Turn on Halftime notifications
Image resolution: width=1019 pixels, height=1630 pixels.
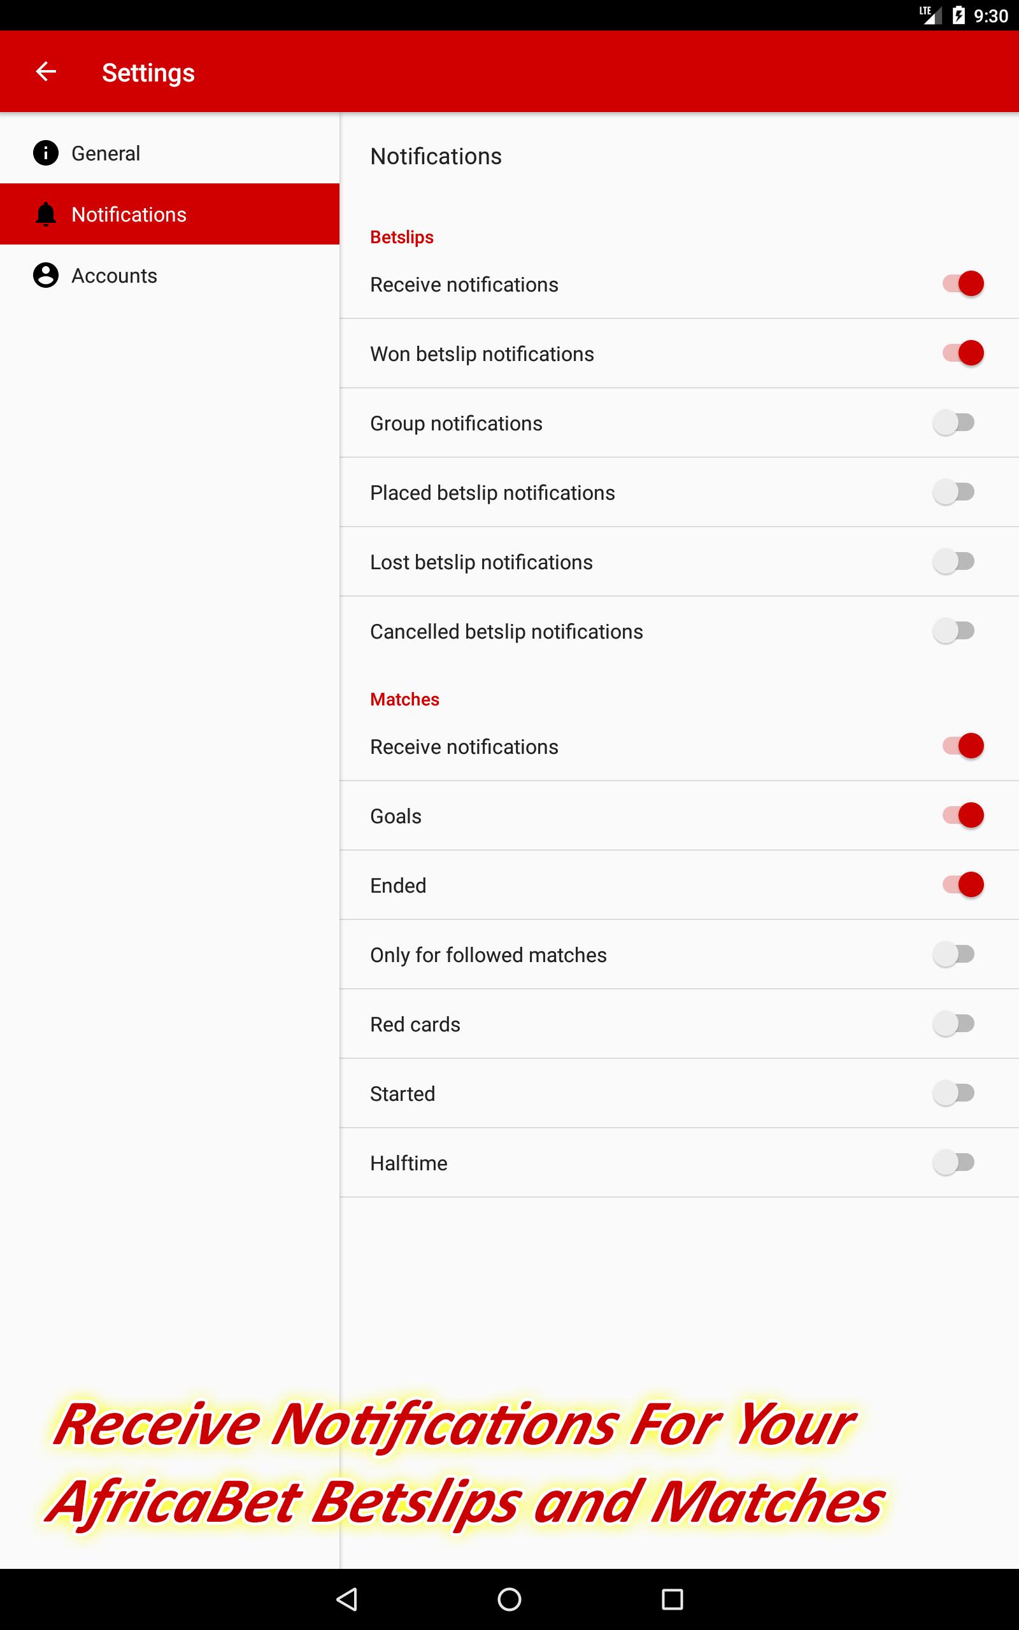953,1163
